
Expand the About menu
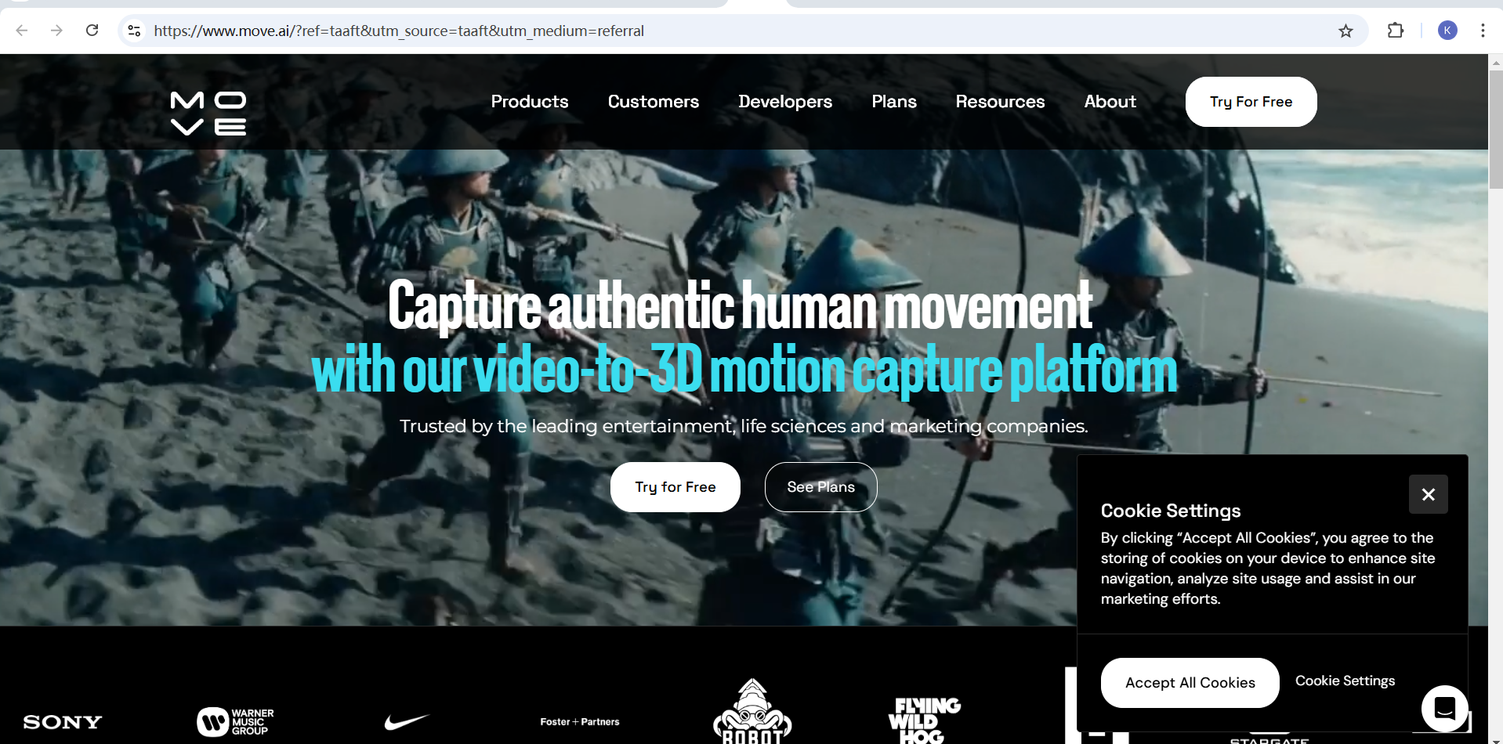(x=1110, y=102)
